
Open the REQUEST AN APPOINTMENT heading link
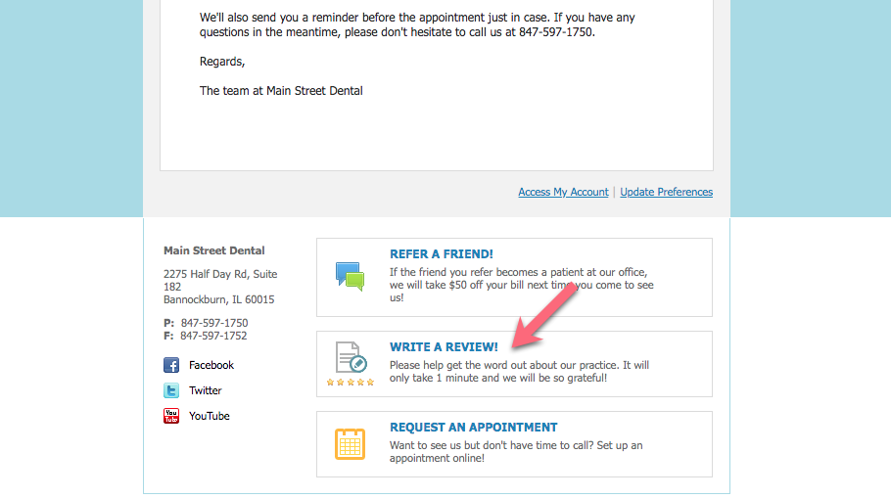click(473, 428)
